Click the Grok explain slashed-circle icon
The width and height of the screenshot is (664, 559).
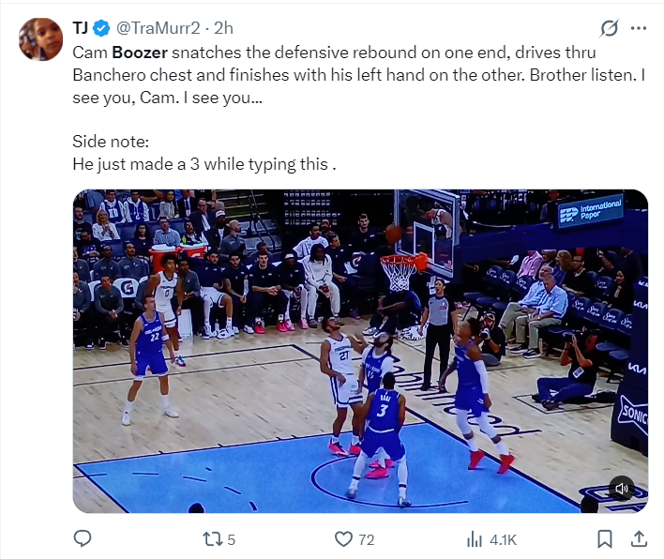point(609,28)
